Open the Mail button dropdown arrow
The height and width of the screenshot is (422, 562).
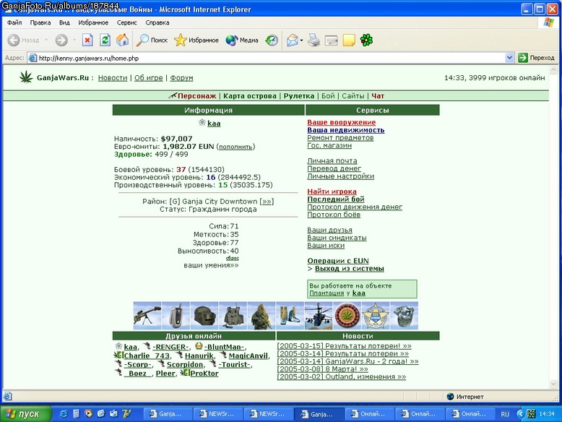click(301, 40)
